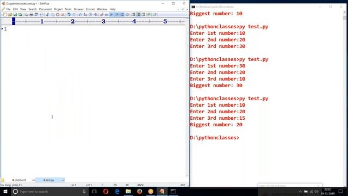Open the Project menu
Viewport: 348px width, 196px height.
click(x=58, y=9)
